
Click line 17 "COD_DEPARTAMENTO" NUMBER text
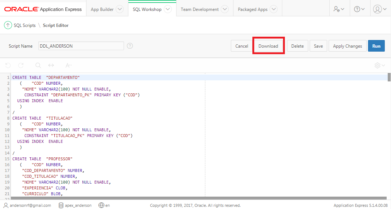(x=53, y=170)
